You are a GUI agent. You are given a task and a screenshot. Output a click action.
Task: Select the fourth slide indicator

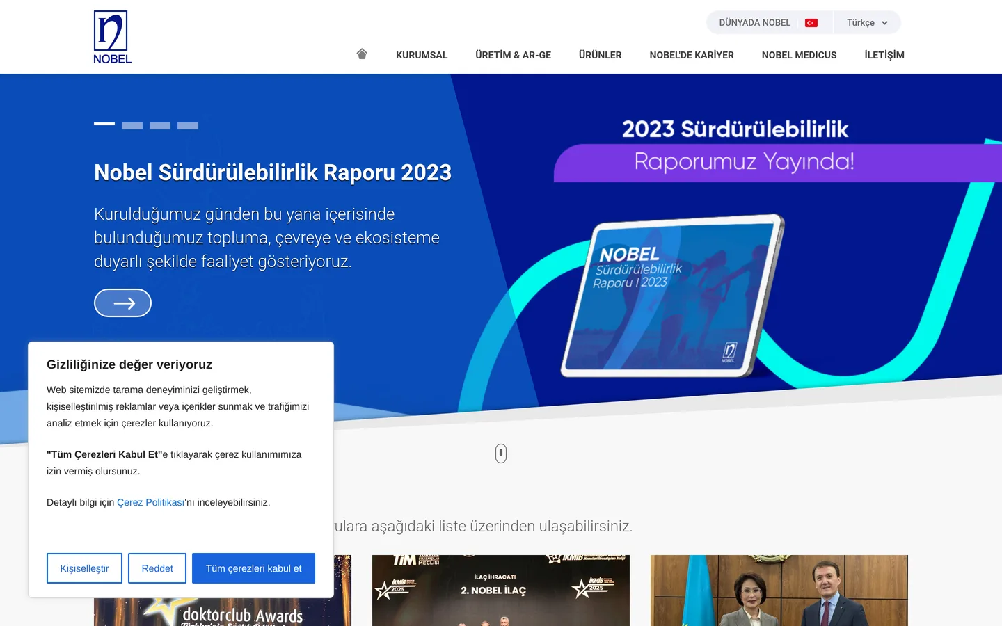[x=188, y=126]
